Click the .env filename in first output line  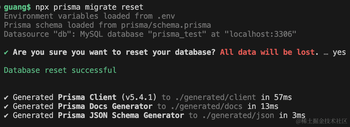[166, 16]
